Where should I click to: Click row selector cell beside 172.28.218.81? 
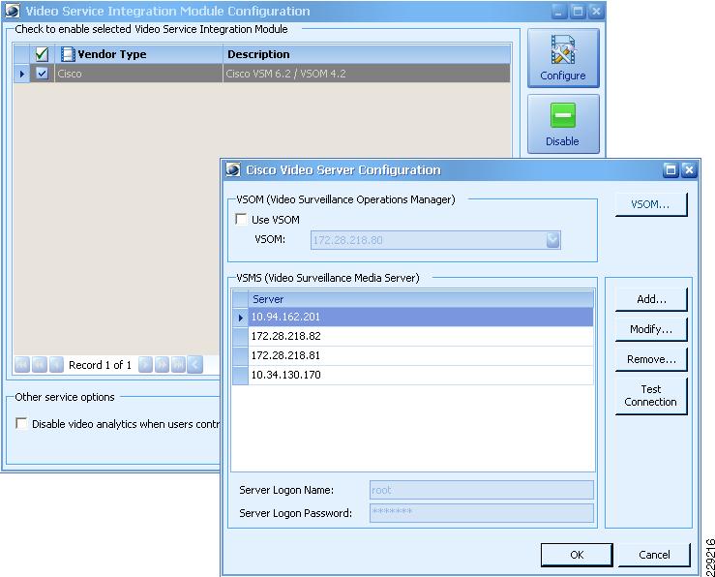coord(240,355)
